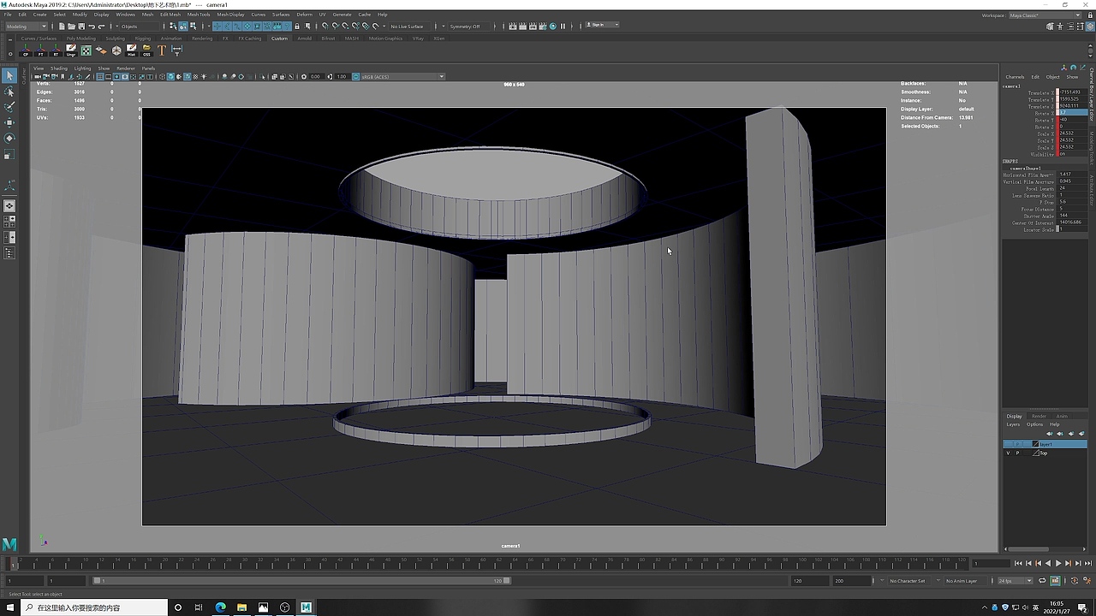
Task: Open File Explorer from the taskbar
Action: (x=241, y=607)
